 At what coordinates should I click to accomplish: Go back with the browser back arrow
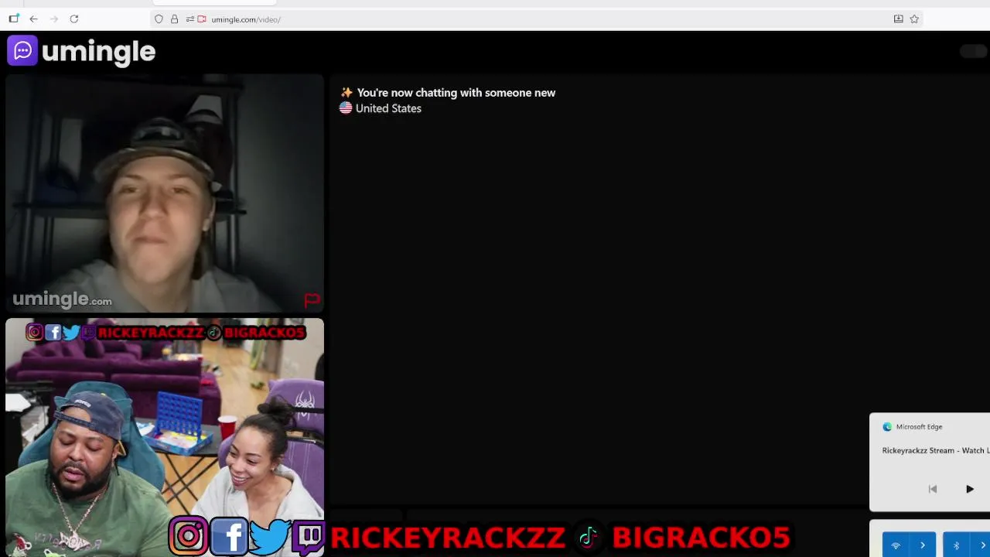tap(33, 19)
